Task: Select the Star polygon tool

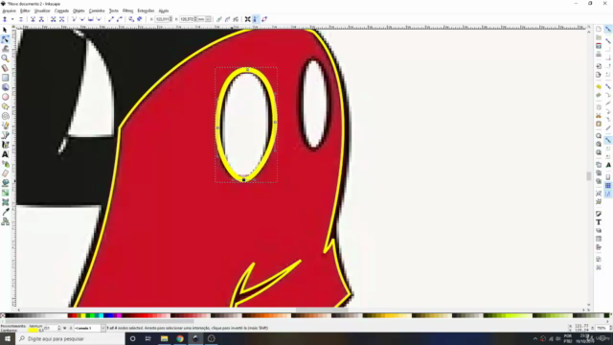Action: 5,106
